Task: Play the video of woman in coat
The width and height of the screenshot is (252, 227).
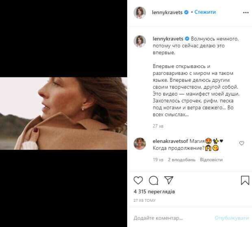Action: (63, 113)
